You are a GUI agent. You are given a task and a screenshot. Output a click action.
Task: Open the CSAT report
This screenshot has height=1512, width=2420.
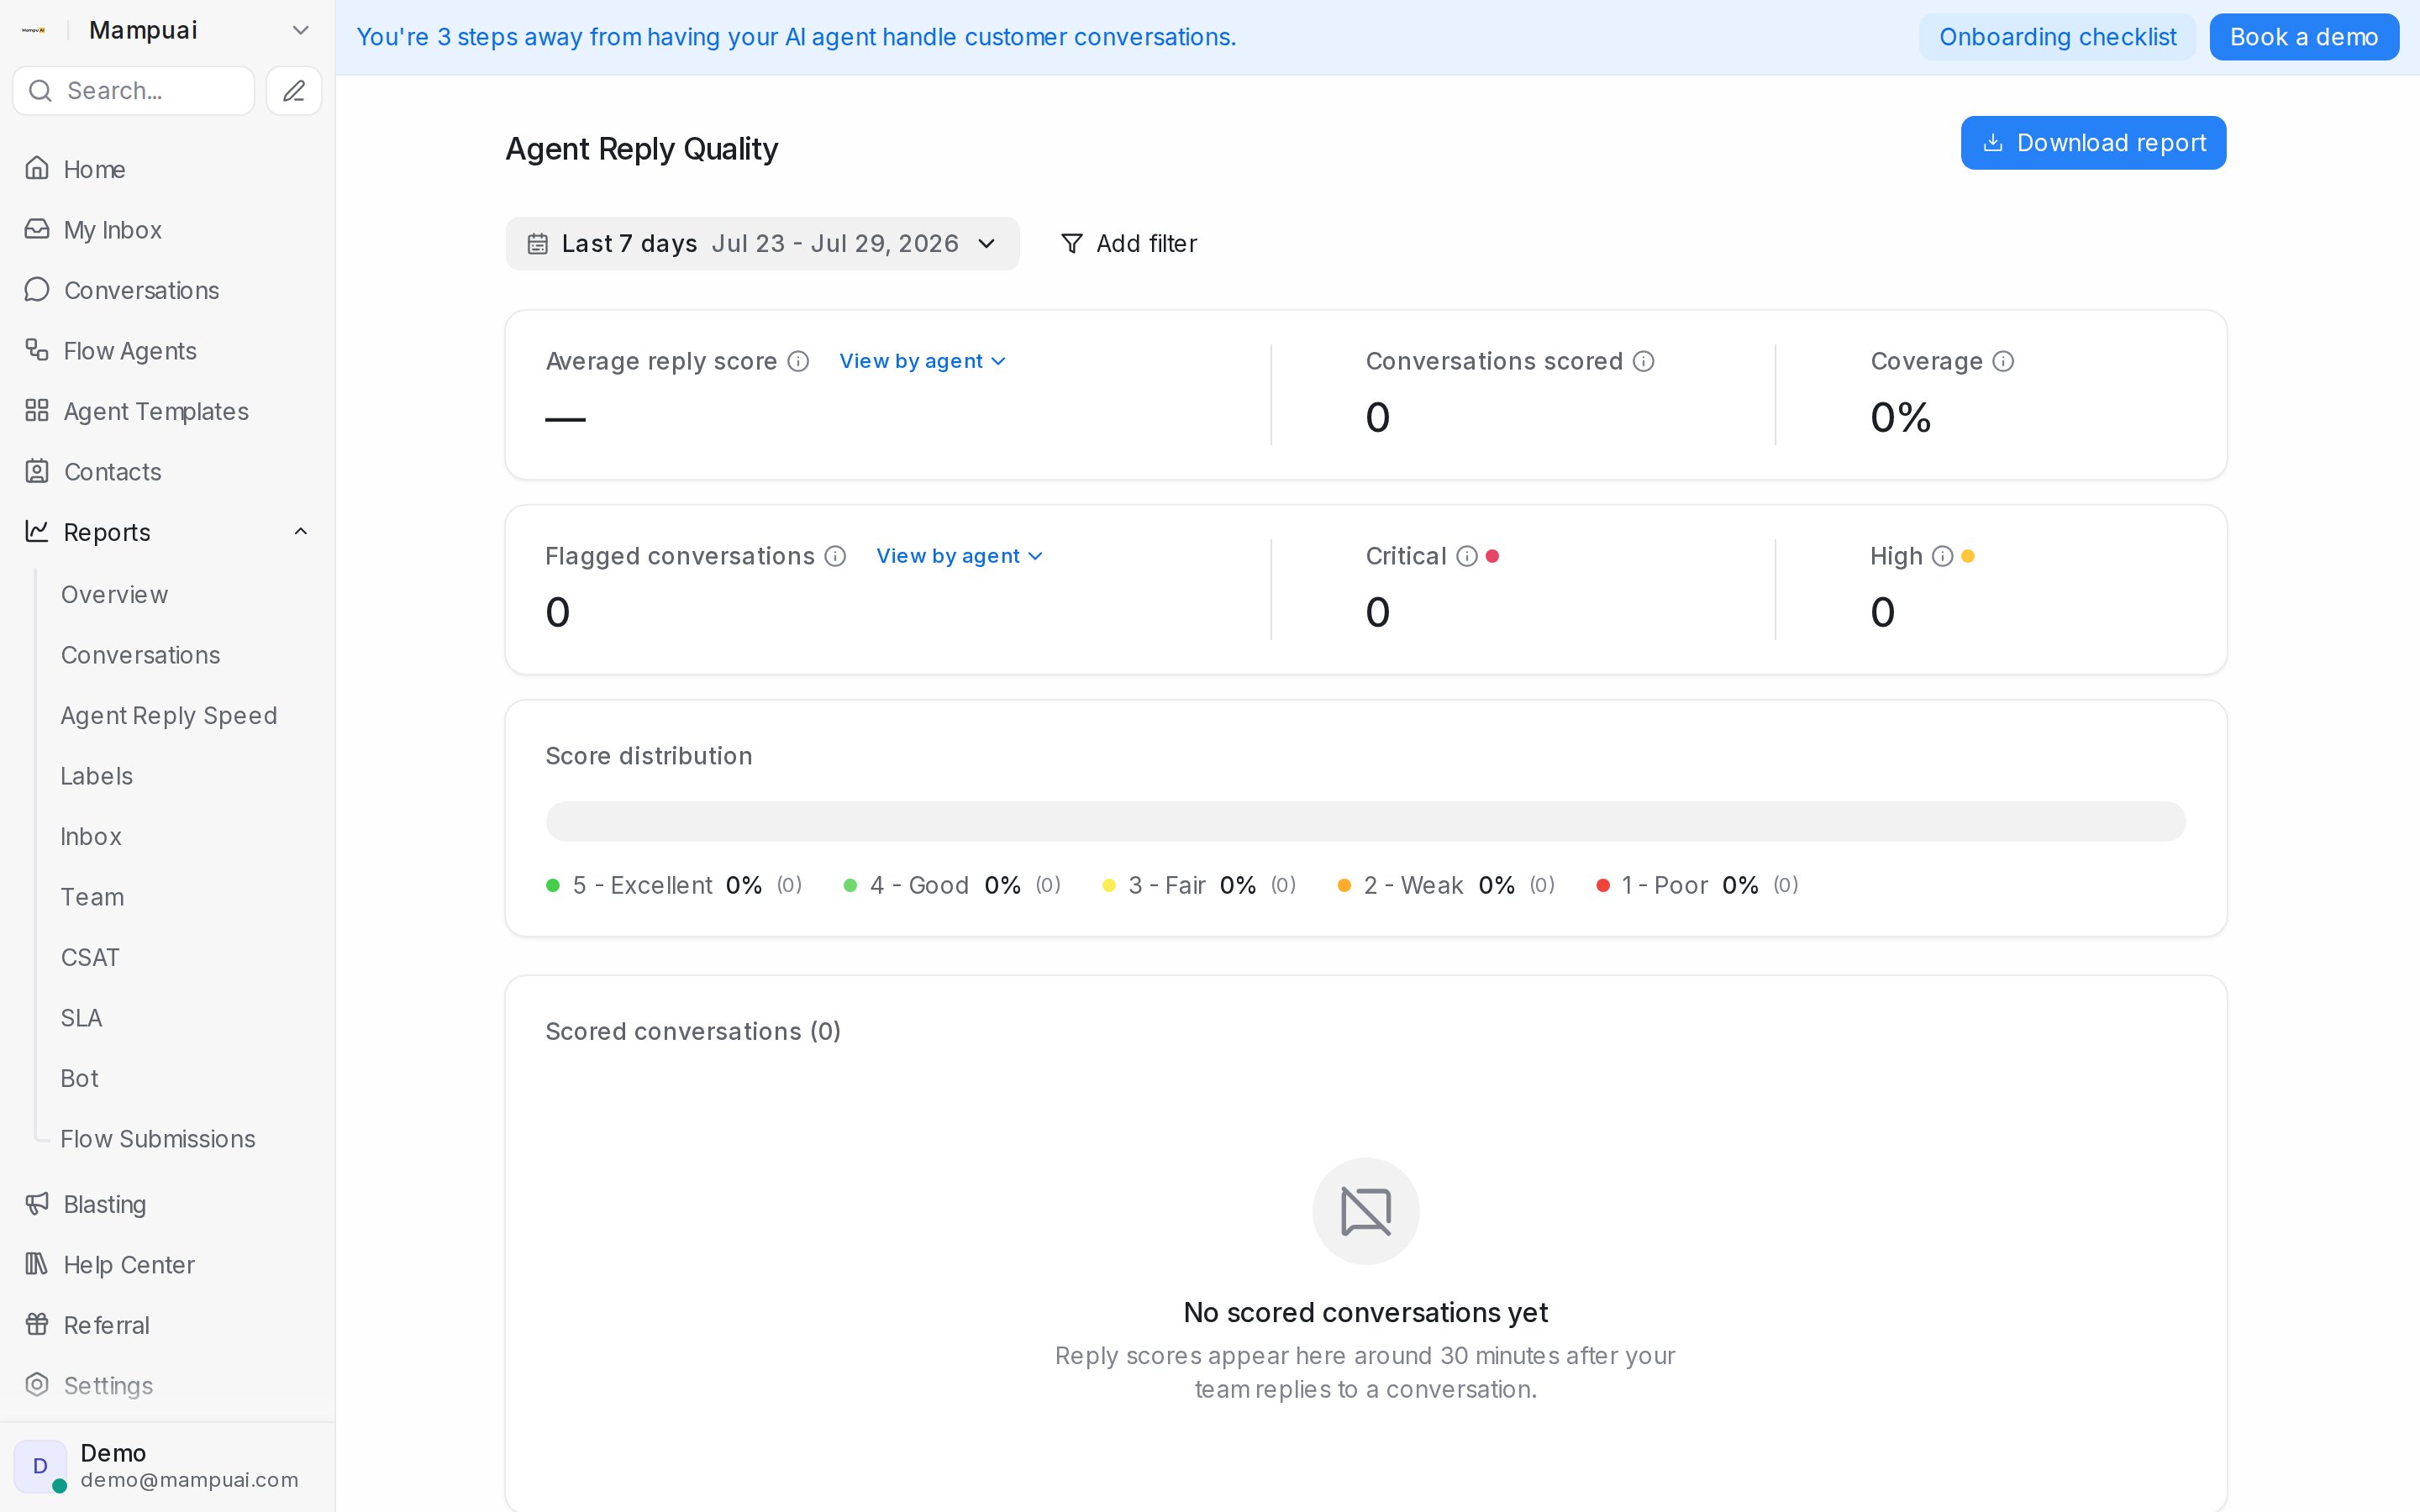pyautogui.click(x=90, y=958)
